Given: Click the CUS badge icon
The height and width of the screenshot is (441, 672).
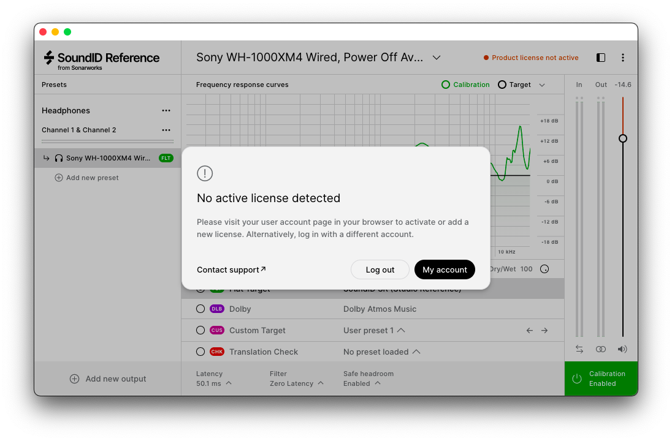Looking at the screenshot, I should [217, 330].
